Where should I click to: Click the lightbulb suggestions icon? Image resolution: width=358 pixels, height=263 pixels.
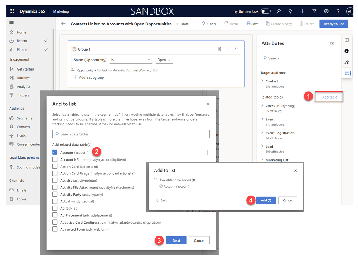point(290,11)
